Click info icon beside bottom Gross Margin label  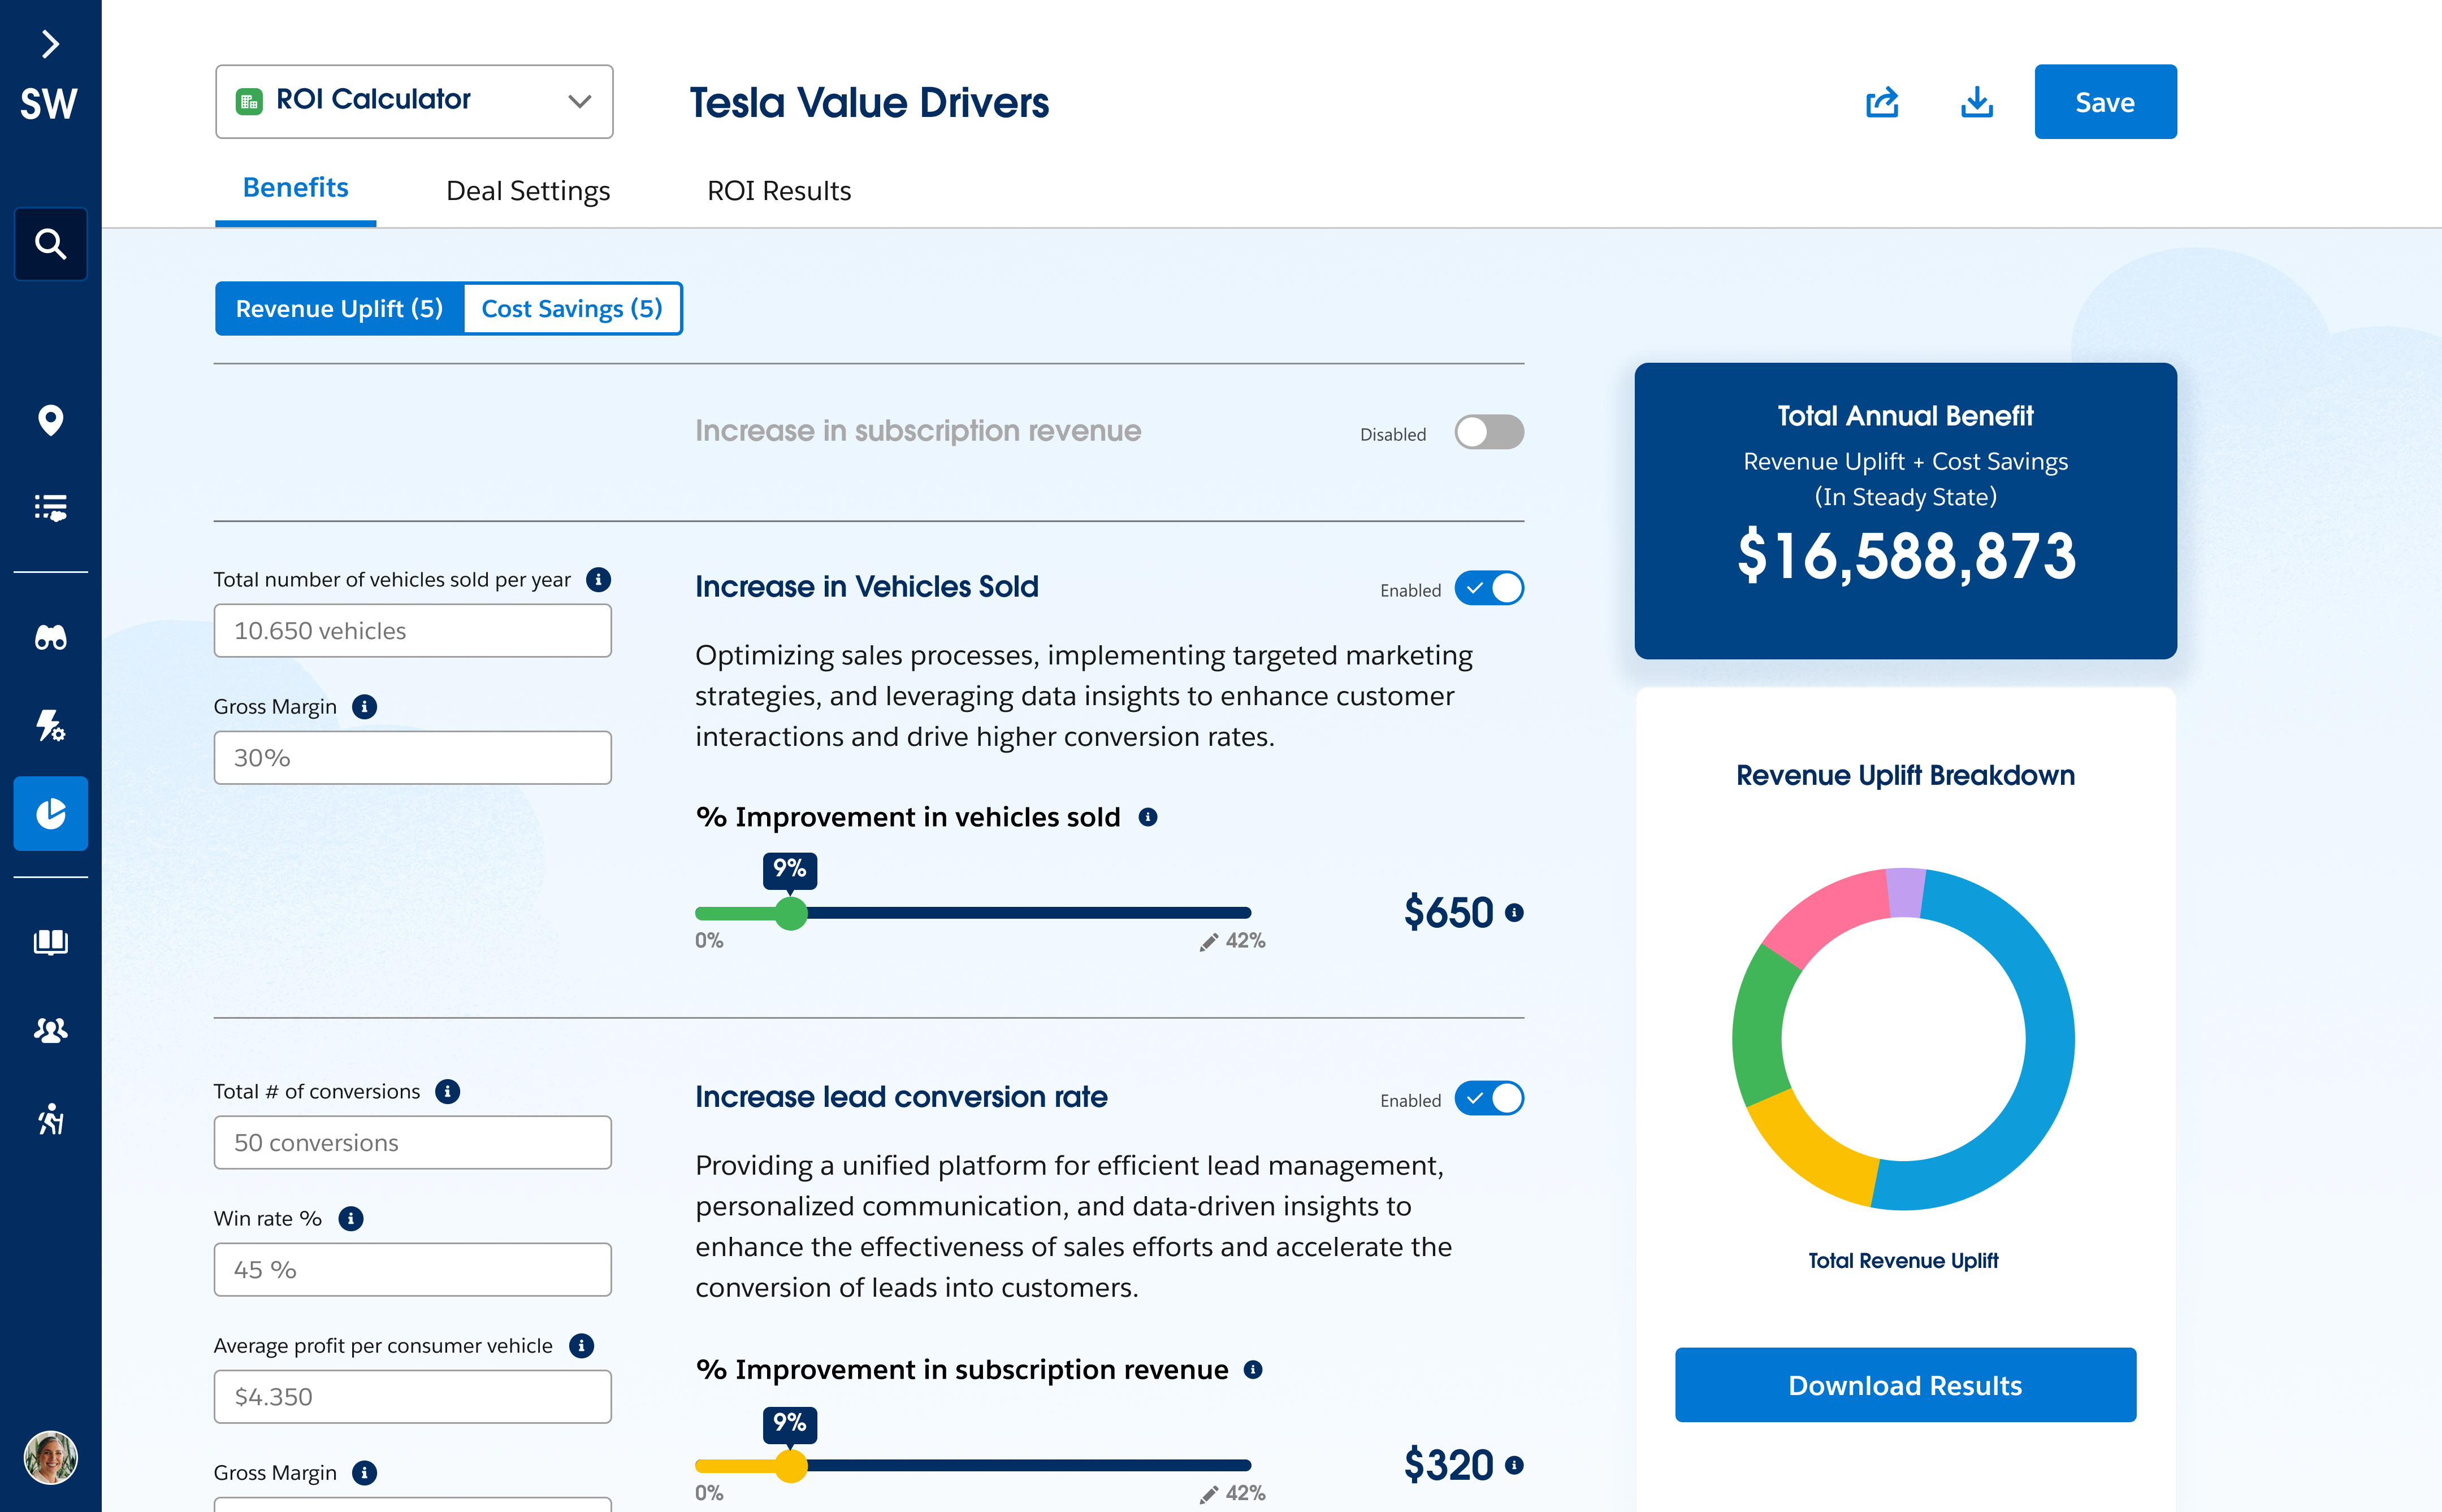point(364,1472)
